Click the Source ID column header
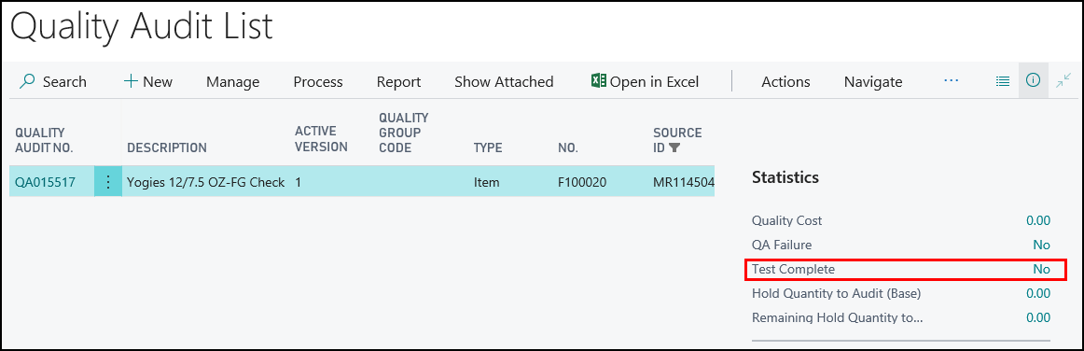Viewport: 1084px width, 351px height. pyautogui.click(x=677, y=140)
